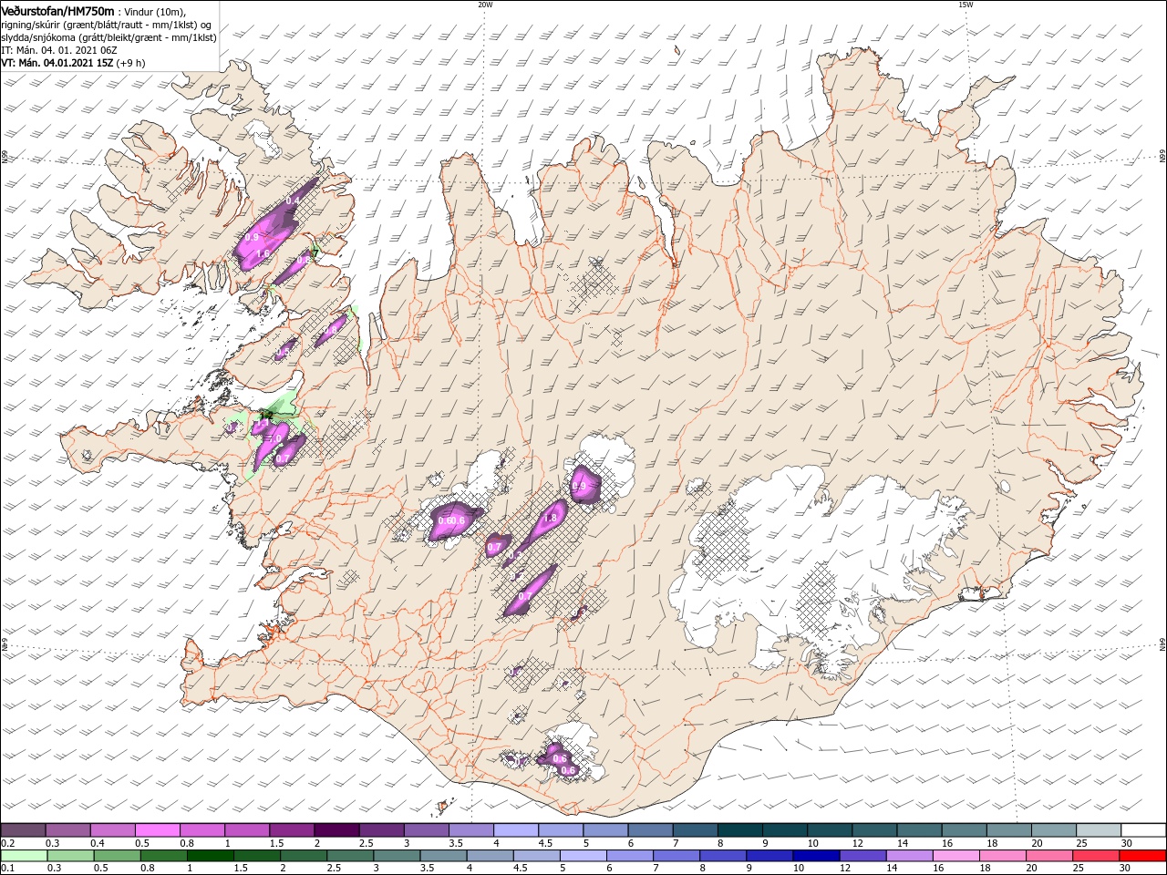
Task: Click the 'rigning/skúrir' legend description line
Action: coord(107,24)
